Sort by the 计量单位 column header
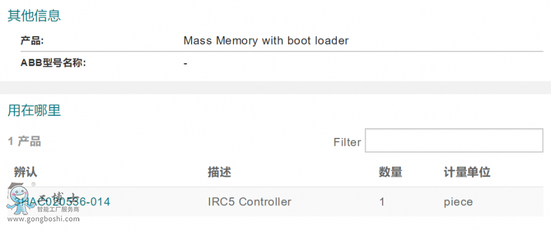 pos(467,172)
